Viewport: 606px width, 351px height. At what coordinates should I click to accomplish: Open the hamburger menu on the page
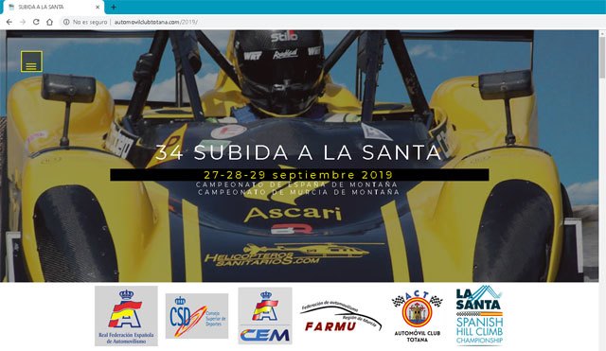pos(31,61)
